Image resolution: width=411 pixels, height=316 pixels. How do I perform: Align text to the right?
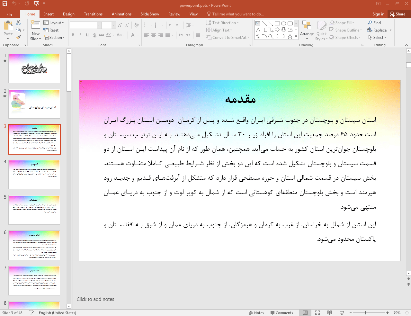click(161, 35)
